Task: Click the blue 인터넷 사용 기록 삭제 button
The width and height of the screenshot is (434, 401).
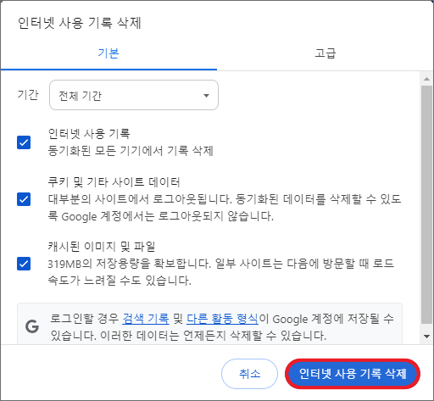Action: coord(353,374)
